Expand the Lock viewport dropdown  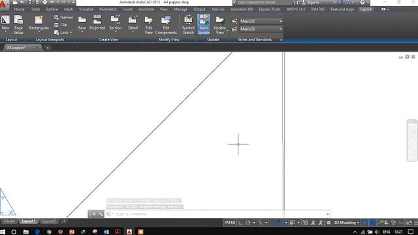[71, 33]
